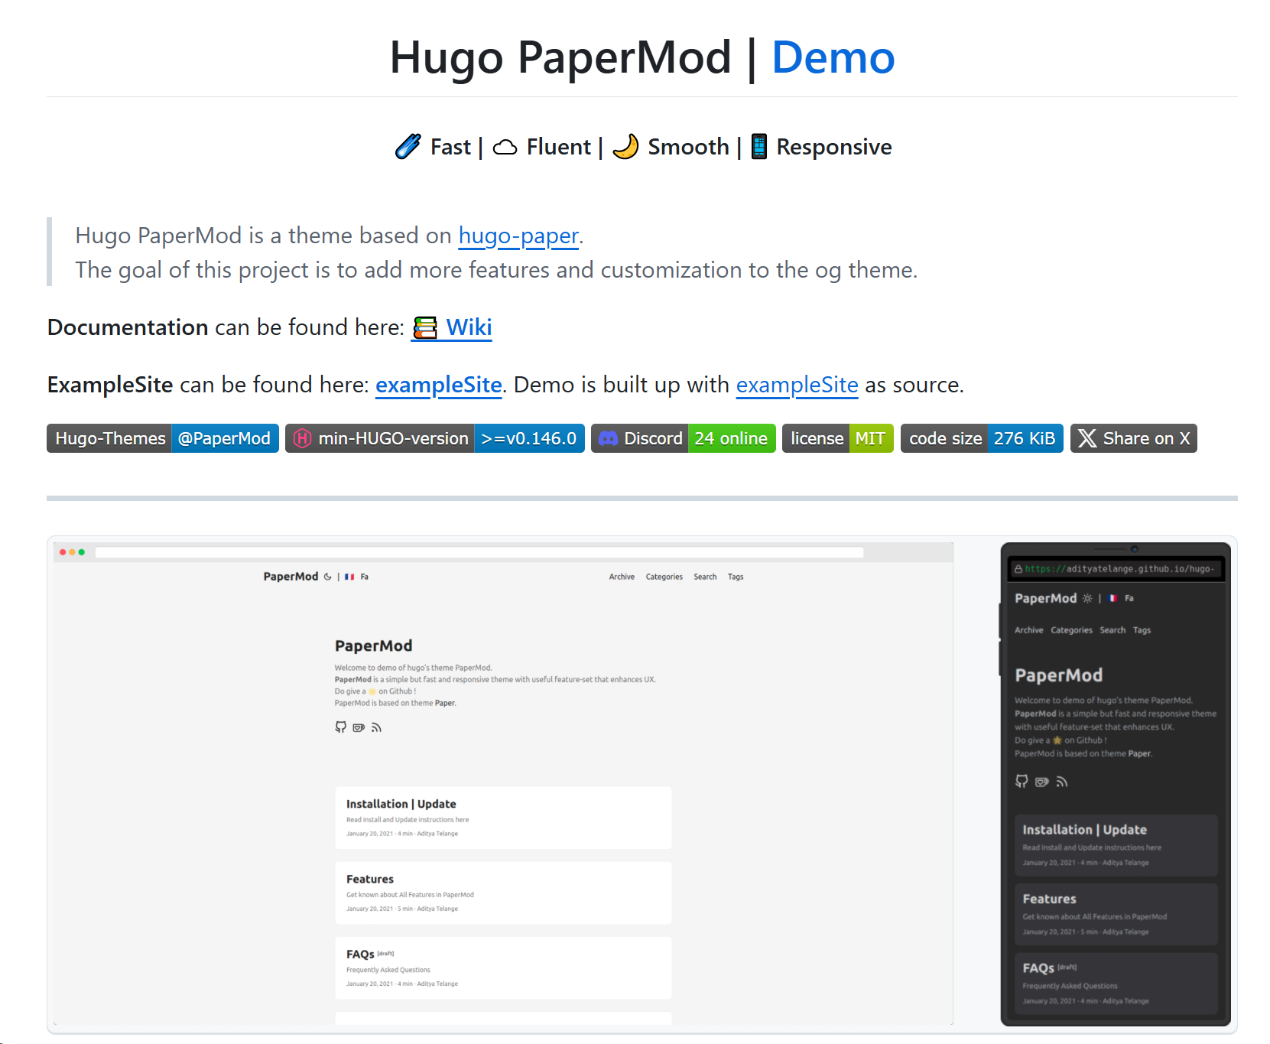Click the min-HUGO-version badge
Viewport: 1270px width, 1044px height.
coord(435,438)
